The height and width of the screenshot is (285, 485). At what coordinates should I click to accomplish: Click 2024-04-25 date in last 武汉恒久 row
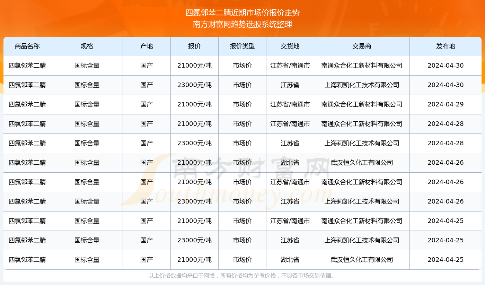(446, 260)
